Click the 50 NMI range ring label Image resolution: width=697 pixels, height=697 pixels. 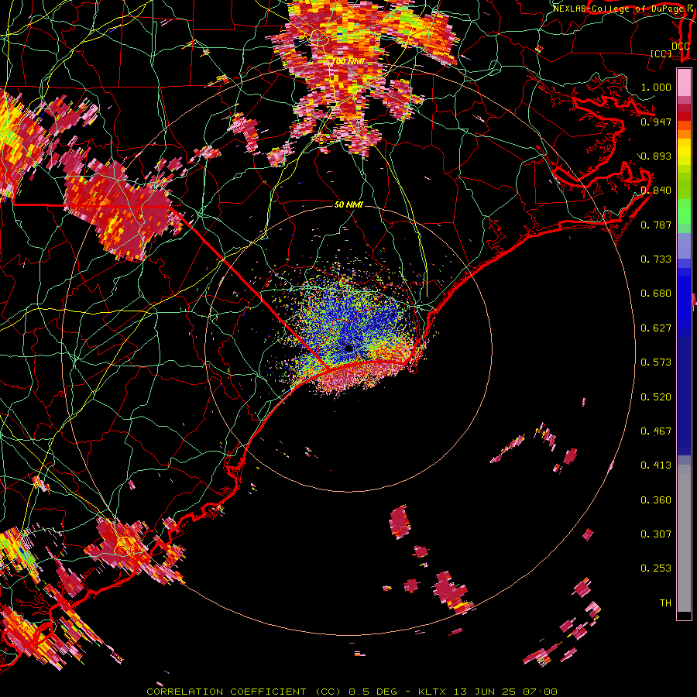(349, 204)
